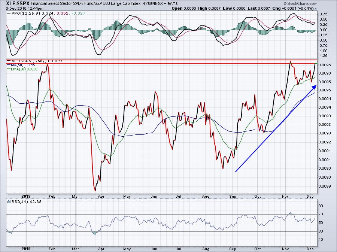This screenshot has height=252, width=337.
Task: Click the 2019 year label under price chart
Action: (26, 196)
